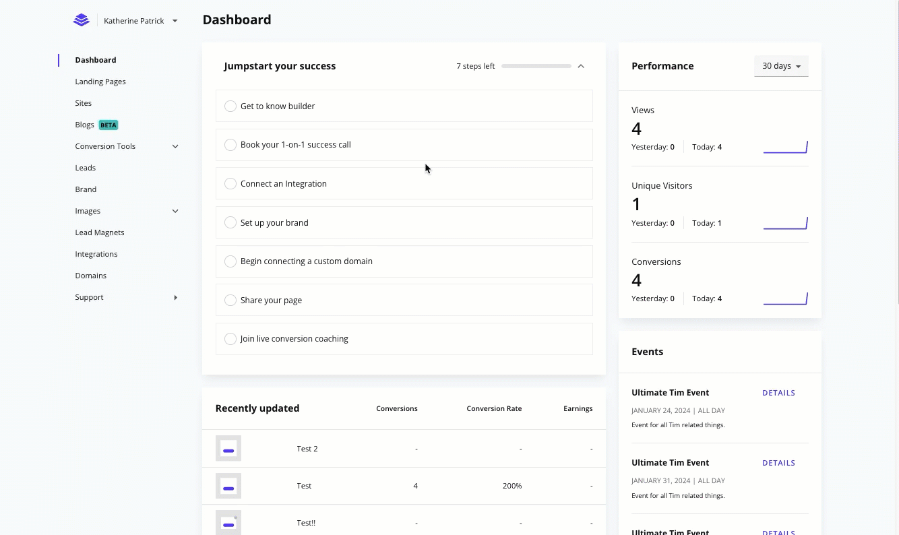This screenshot has width=899, height=535.
Task: Open the Katherine Patrick account dropdown
Action: point(140,21)
